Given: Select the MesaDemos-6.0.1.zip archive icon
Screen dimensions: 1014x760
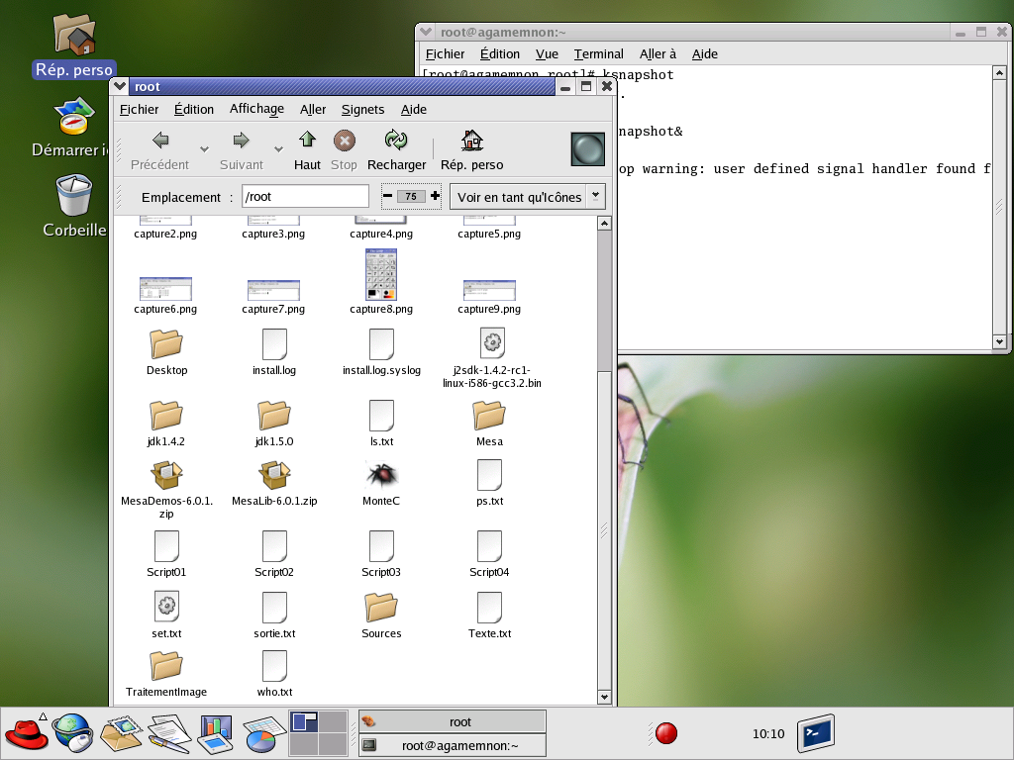Looking at the screenshot, I should (x=166, y=476).
